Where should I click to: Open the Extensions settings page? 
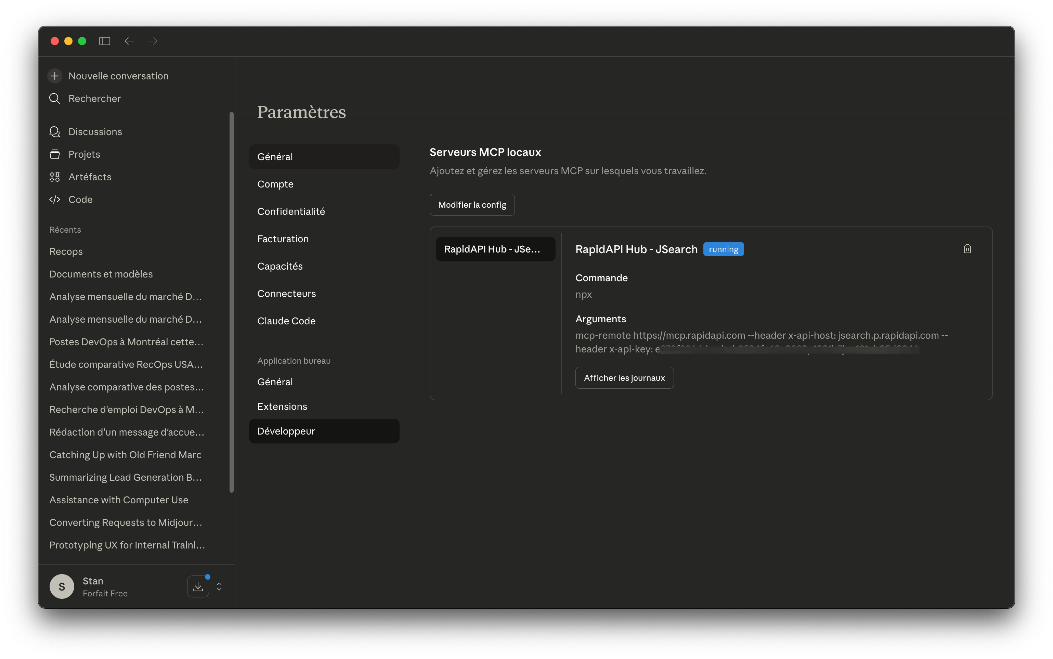tap(282, 406)
